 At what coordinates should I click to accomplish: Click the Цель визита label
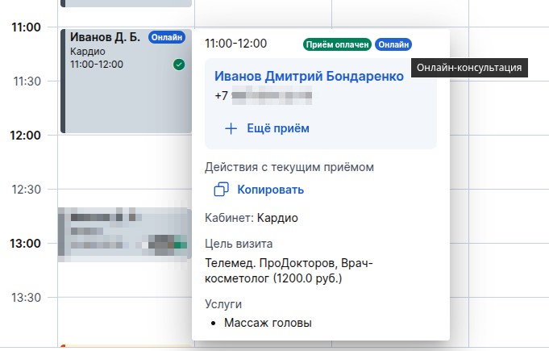click(239, 244)
